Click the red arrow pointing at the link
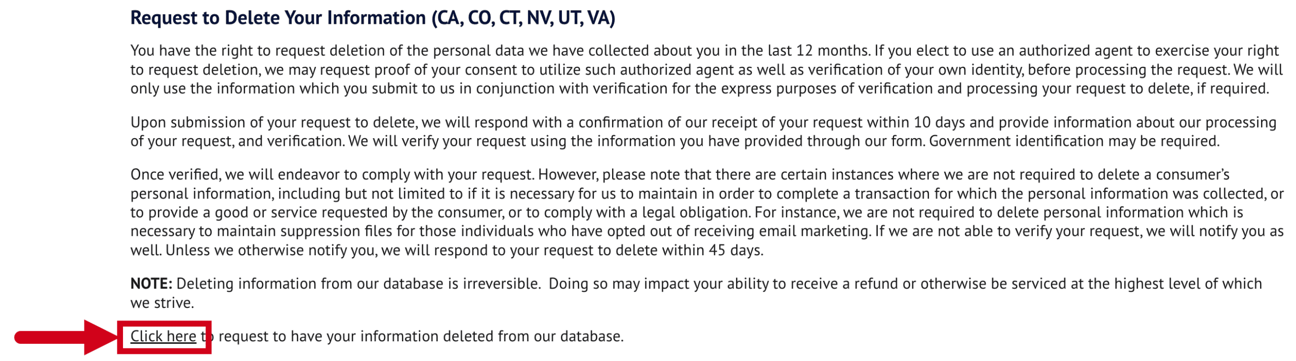1296x361 pixels. coord(66,337)
